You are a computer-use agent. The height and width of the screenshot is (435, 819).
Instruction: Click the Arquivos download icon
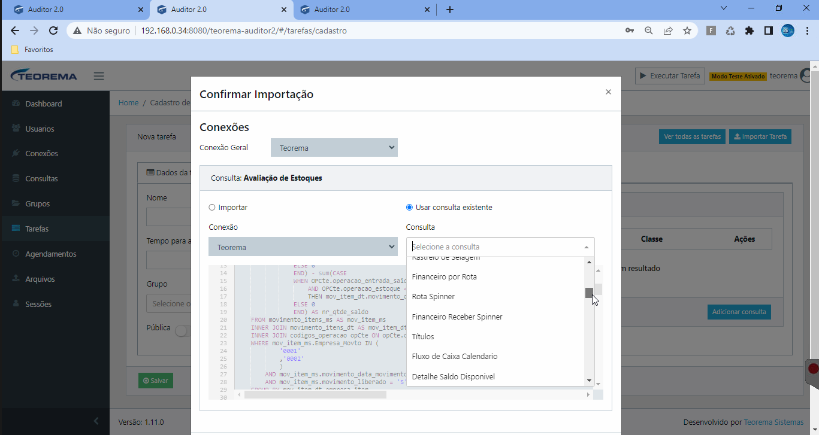tap(16, 279)
